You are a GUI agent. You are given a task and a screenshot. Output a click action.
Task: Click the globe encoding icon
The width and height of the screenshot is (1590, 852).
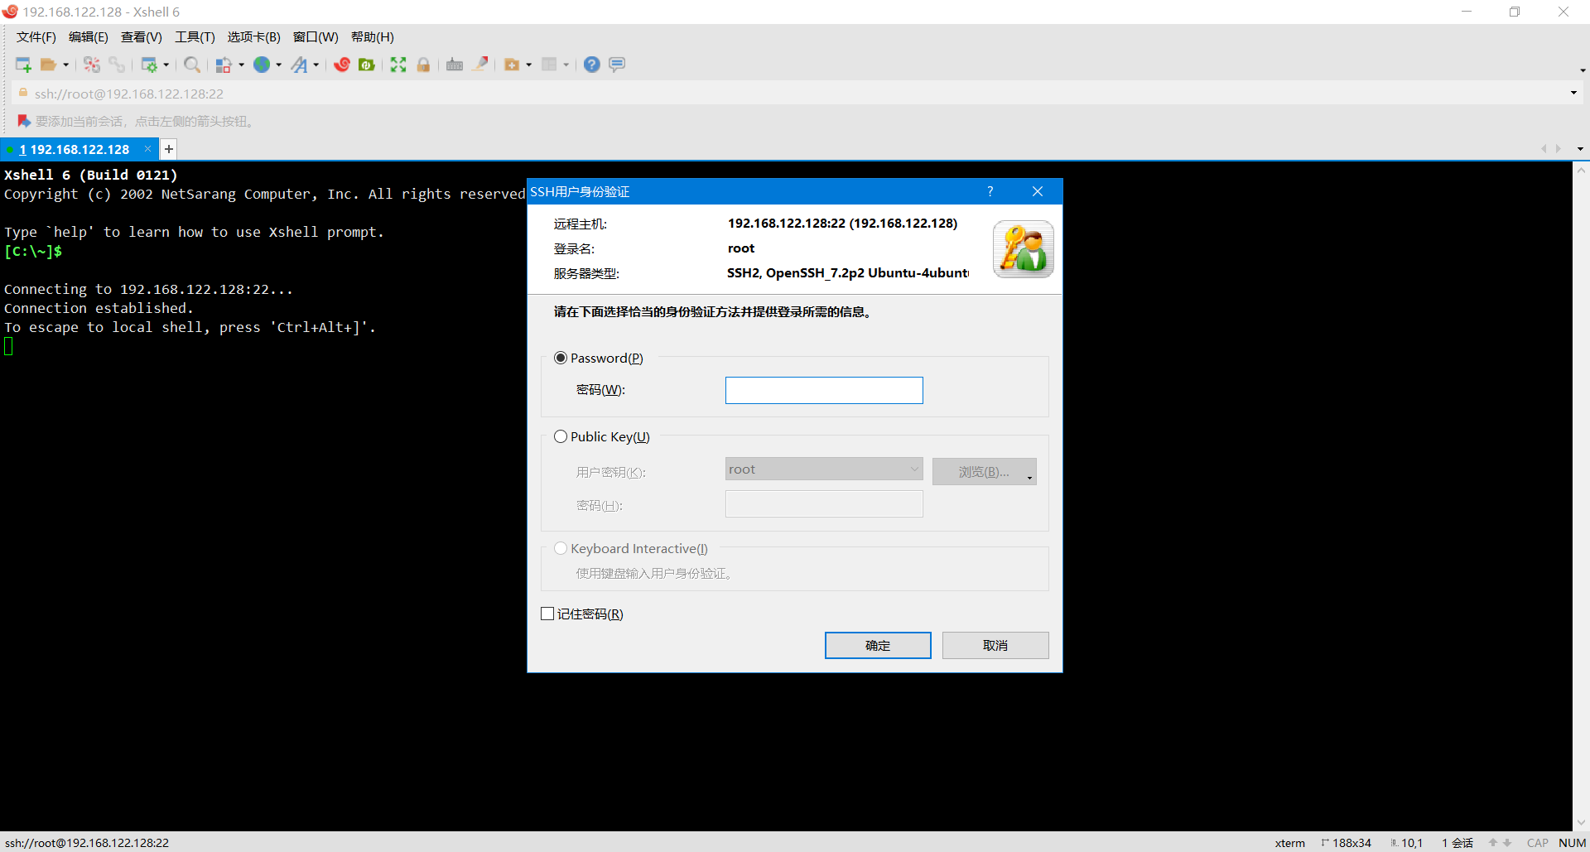click(262, 65)
